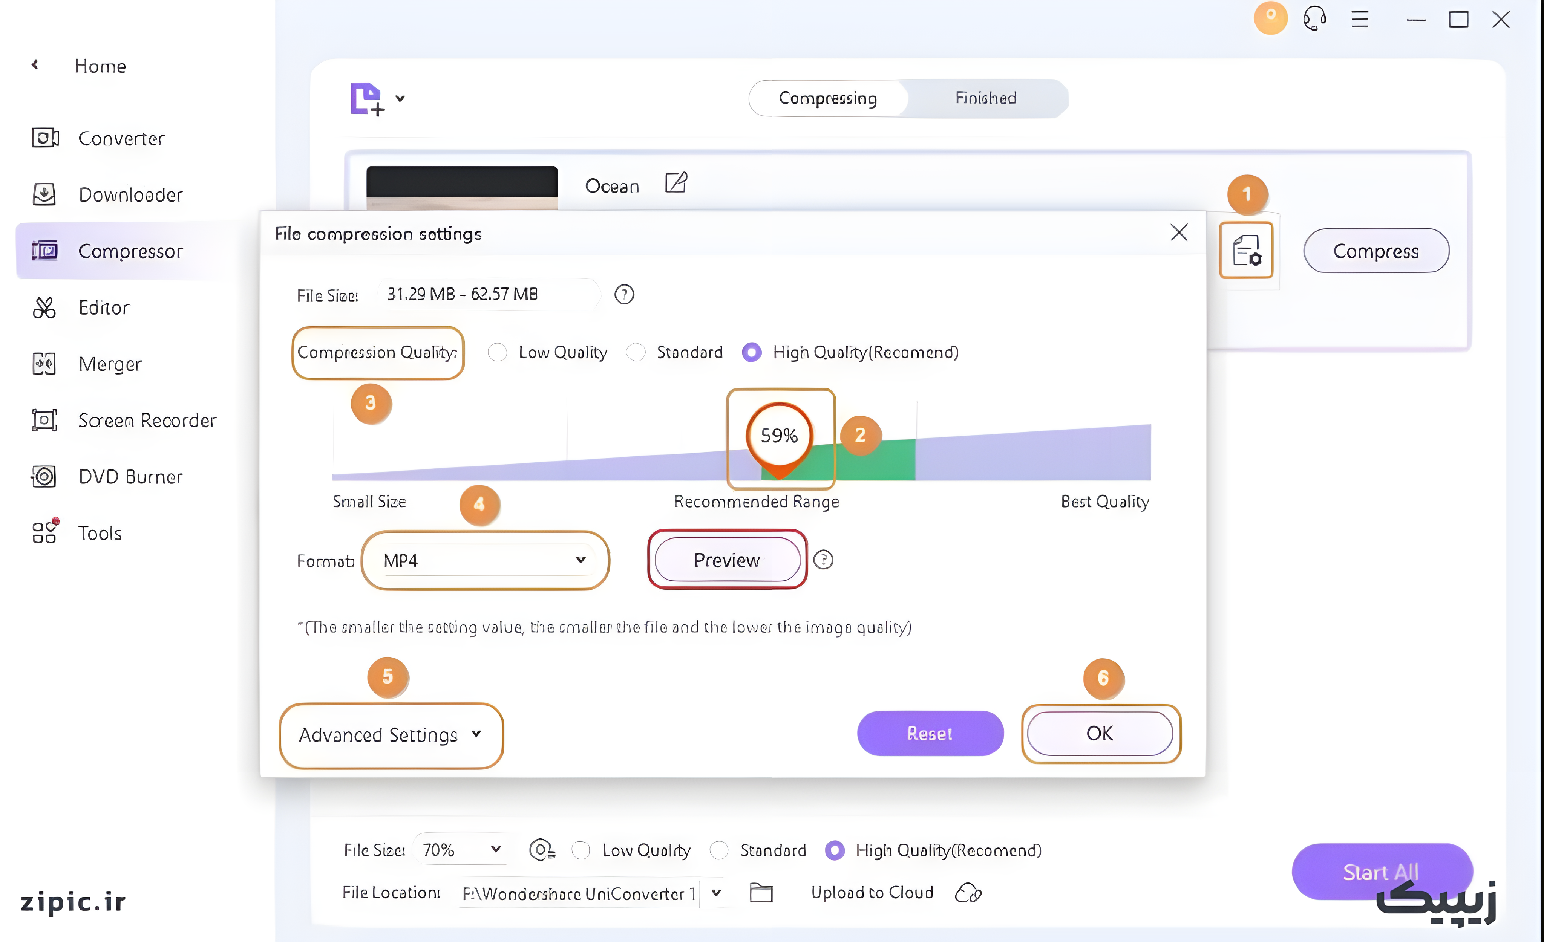Image resolution: width=1544 pixels, height=942 pixels.
Task: Click the rename pencil icon beside Ocean
Action: (x=675, y=183)
